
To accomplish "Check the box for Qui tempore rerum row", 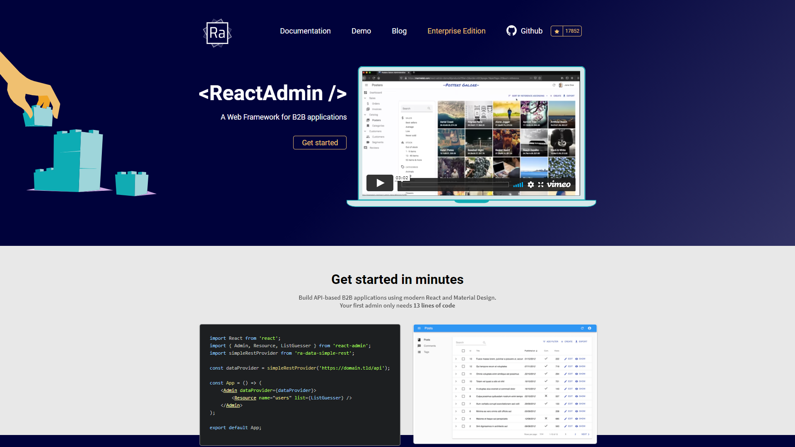I will [x=463, y=366].
